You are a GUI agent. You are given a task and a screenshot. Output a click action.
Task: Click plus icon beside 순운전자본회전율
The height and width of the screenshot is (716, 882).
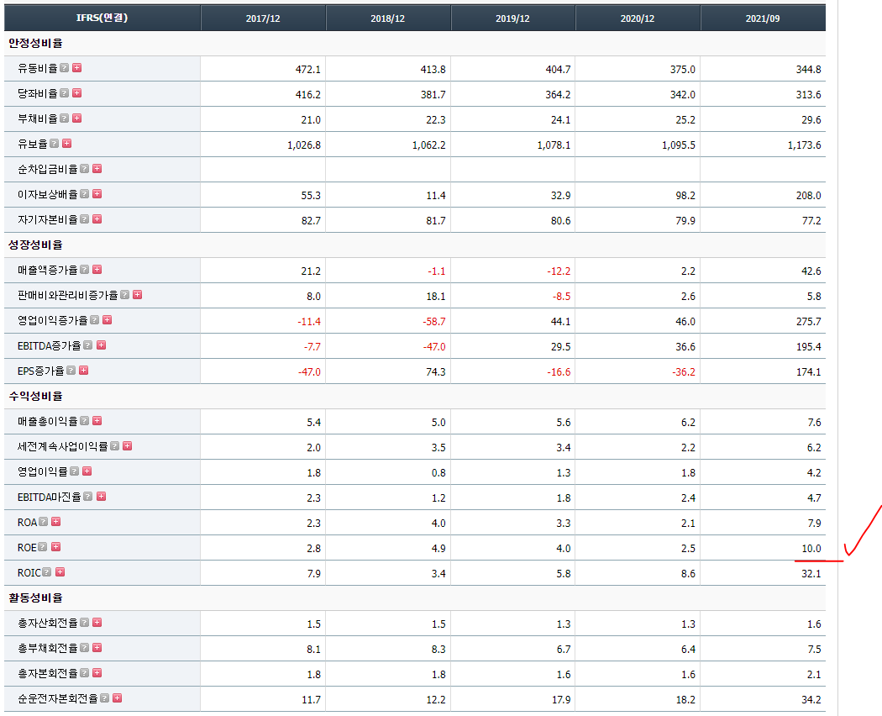(118, 698)
